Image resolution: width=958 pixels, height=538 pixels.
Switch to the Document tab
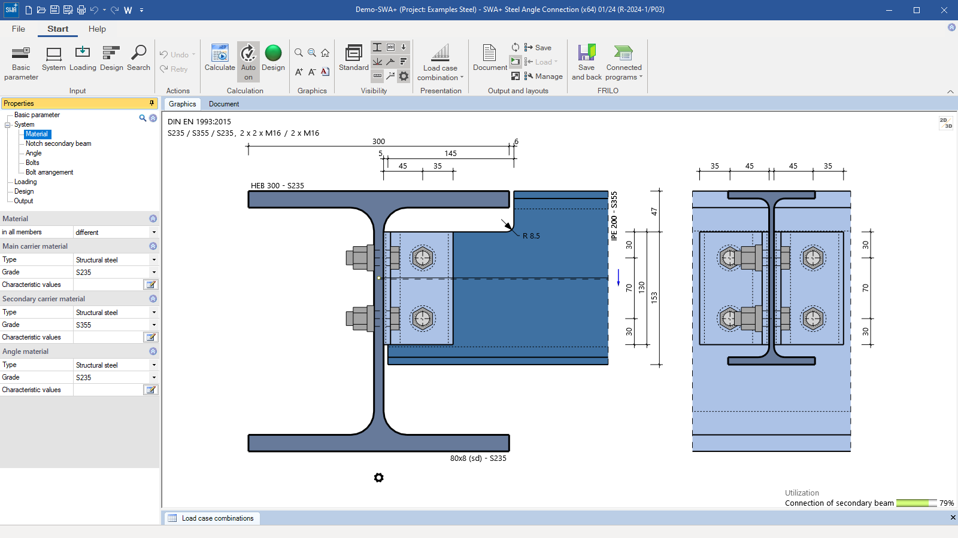click(x=224, y=104)
